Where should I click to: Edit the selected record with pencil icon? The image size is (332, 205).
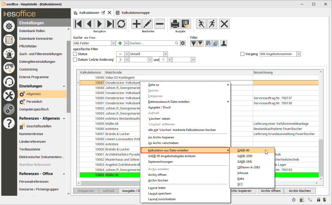pos(147,24)
